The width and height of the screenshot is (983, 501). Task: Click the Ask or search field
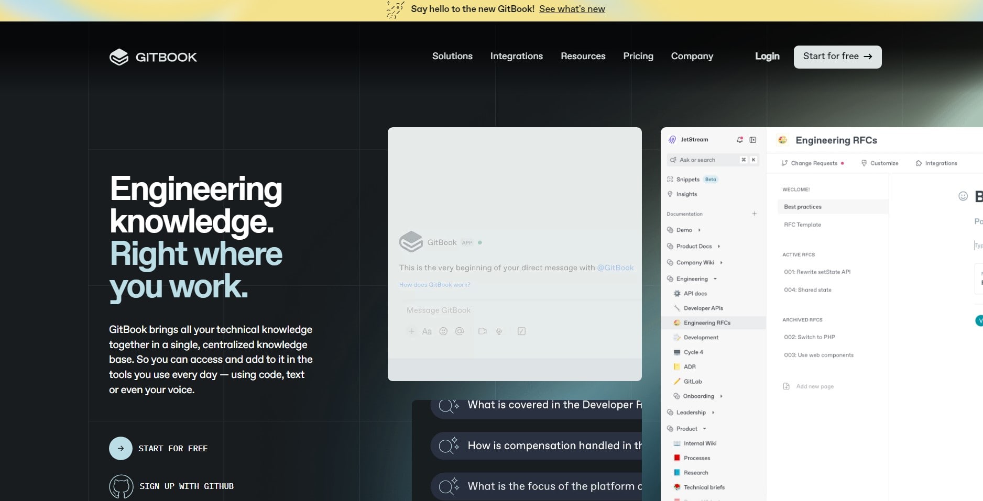713,160
